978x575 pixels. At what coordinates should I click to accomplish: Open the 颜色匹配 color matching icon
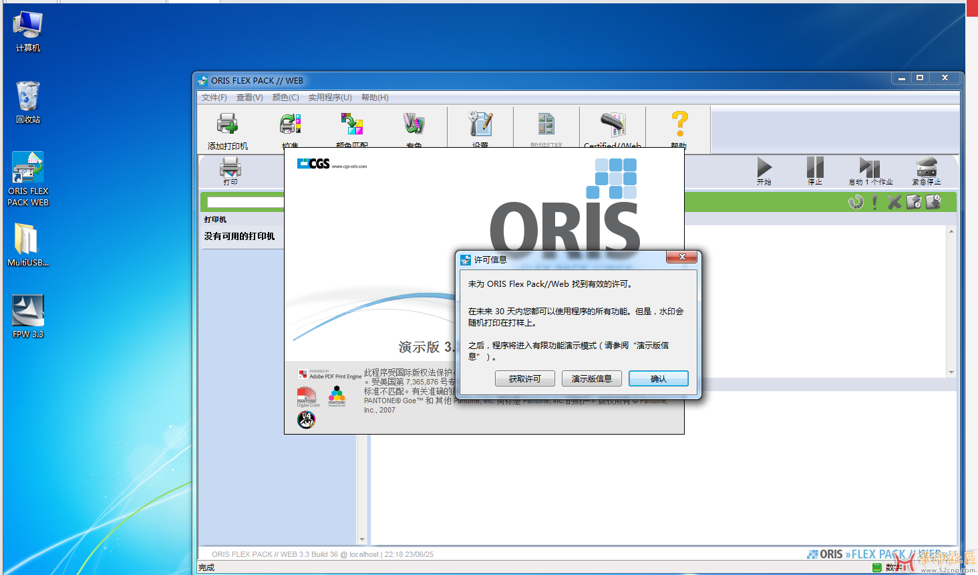coord(352,124)
